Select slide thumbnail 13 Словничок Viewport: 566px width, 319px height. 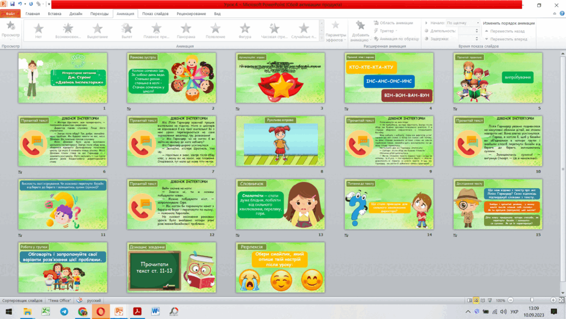(280, 204)
